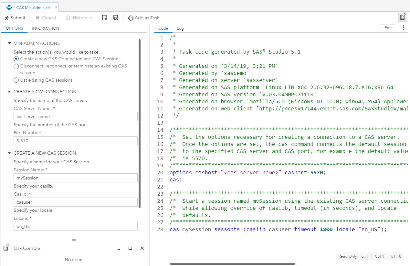The width and height of the screenshot is (410, 266).
Task: Click the Save disk icon
Action: tap(104, 18)
